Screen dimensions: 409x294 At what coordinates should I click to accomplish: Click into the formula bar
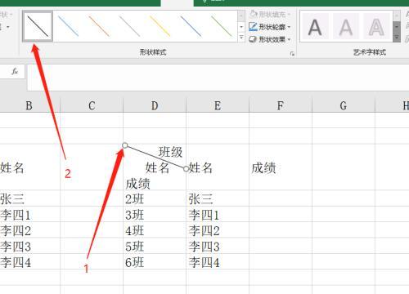pyautogui.click(x=218, y=78)
